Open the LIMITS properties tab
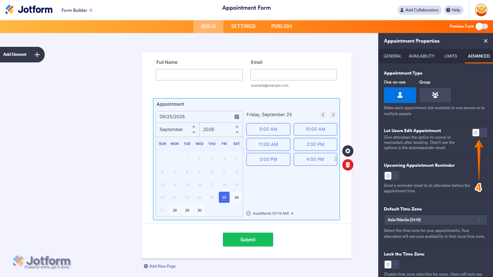This screenshot has width=493, height=277. click(x=451, y=56)
